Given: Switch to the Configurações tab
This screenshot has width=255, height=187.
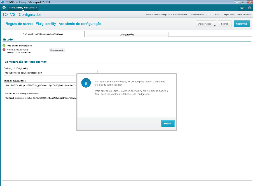Looking at the screenshot, I should click(x=127, y=35).
